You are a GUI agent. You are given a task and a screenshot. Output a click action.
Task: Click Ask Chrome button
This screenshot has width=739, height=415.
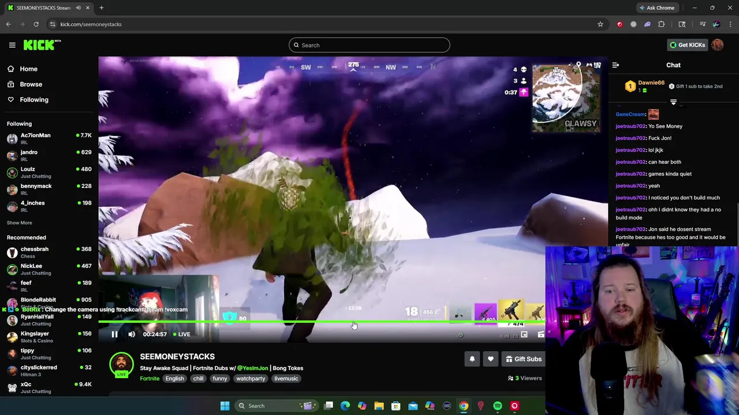(x=656, y=8)
